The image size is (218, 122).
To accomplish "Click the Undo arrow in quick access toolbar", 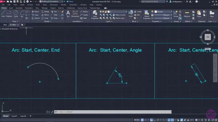I will [31, 1].
